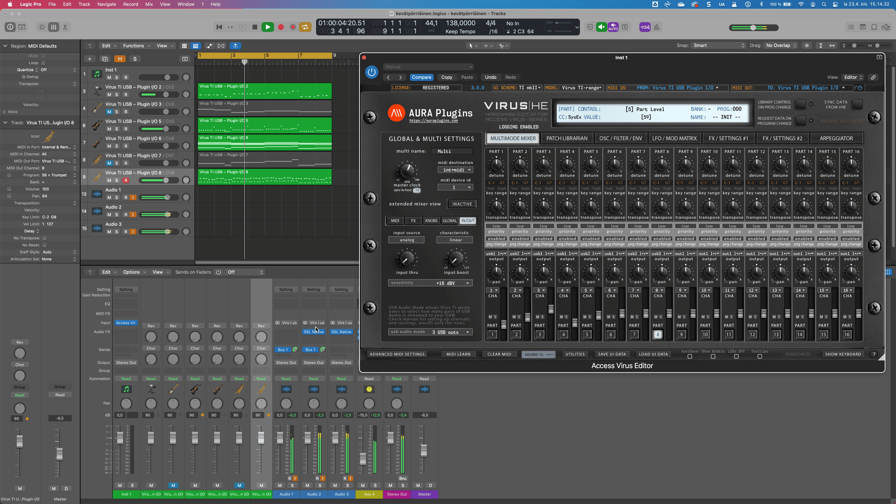Toggle the Mixer button in control bar
The image size is (896, 504).
[54, 27]
